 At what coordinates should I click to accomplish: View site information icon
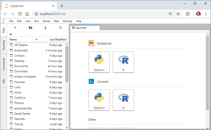36,14
